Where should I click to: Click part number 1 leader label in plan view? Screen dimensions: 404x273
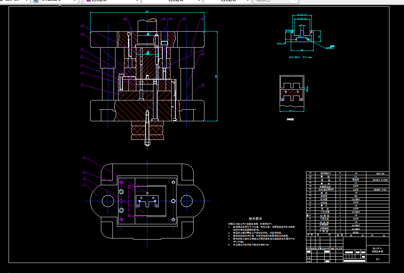[84, 184]
